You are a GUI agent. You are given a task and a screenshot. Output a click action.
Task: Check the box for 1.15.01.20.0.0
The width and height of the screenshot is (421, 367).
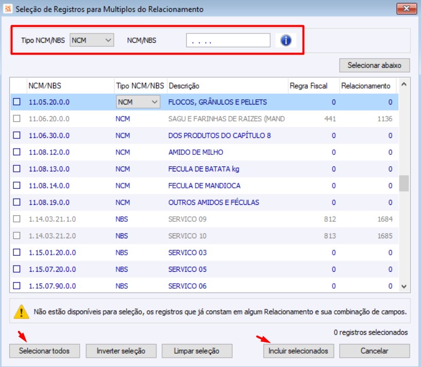click(x=16, y=252)
